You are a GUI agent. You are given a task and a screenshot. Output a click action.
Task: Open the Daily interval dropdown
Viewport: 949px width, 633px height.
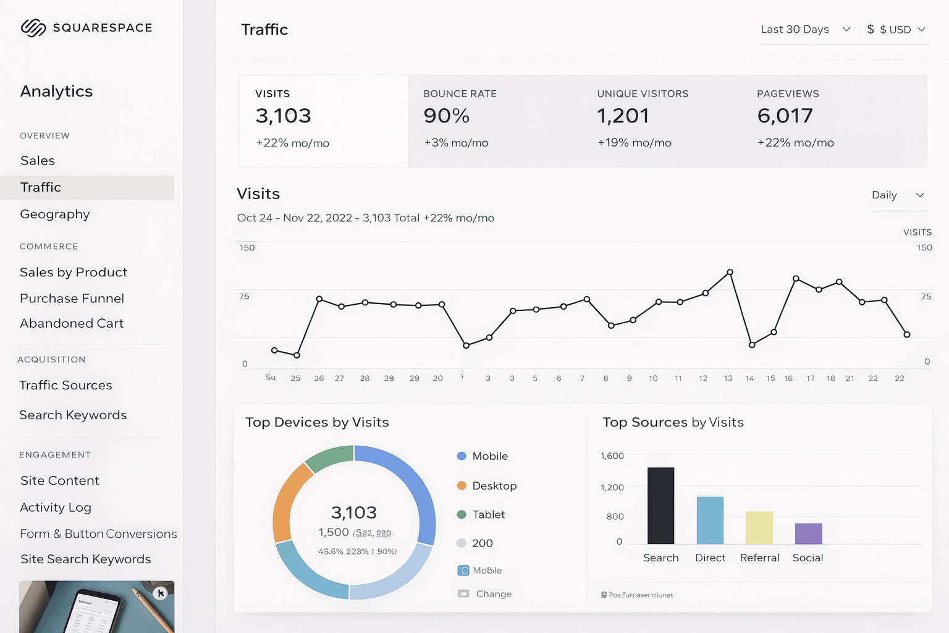pyautogui.click(x=898, y=195)
